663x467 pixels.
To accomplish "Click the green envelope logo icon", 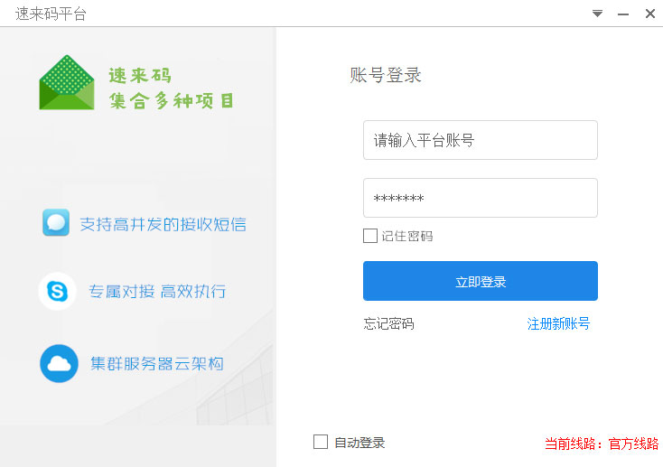I will pos(67,83).
